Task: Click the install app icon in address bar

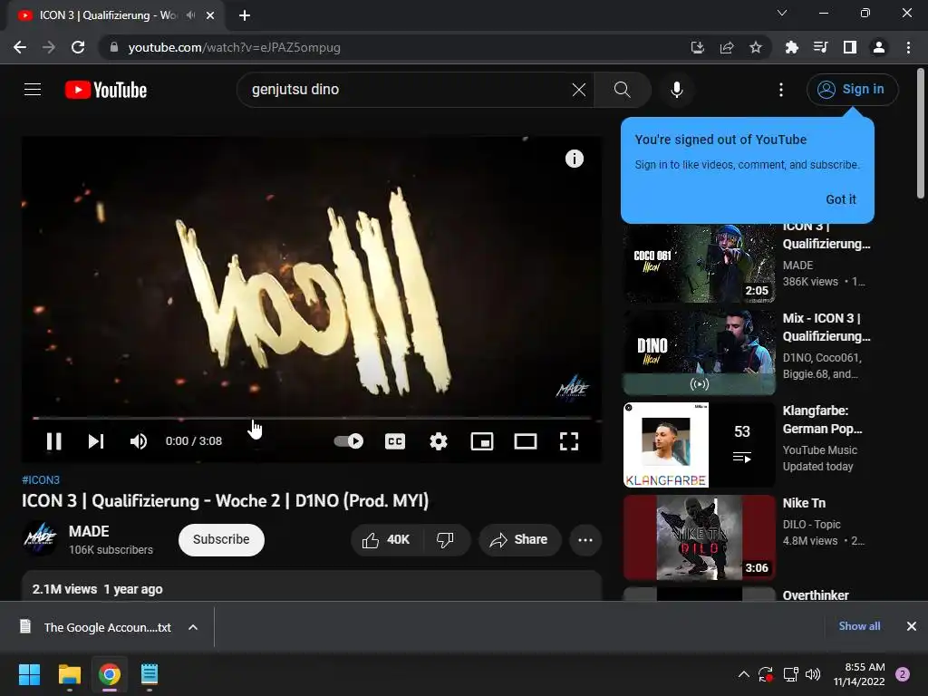Action: click(x=698, y=47)
